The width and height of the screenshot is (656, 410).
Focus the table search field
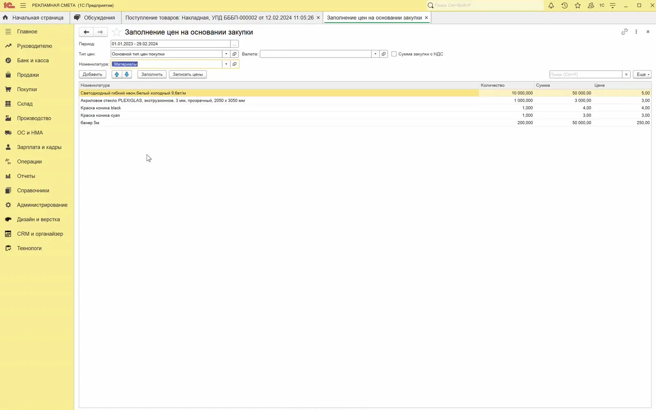click(585, 74)
